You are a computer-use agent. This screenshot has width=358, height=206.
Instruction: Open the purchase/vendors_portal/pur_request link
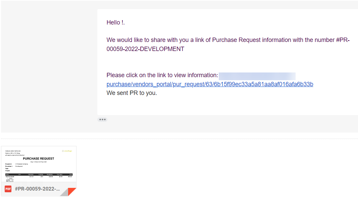pyautogui.click(x=210, y=84)
